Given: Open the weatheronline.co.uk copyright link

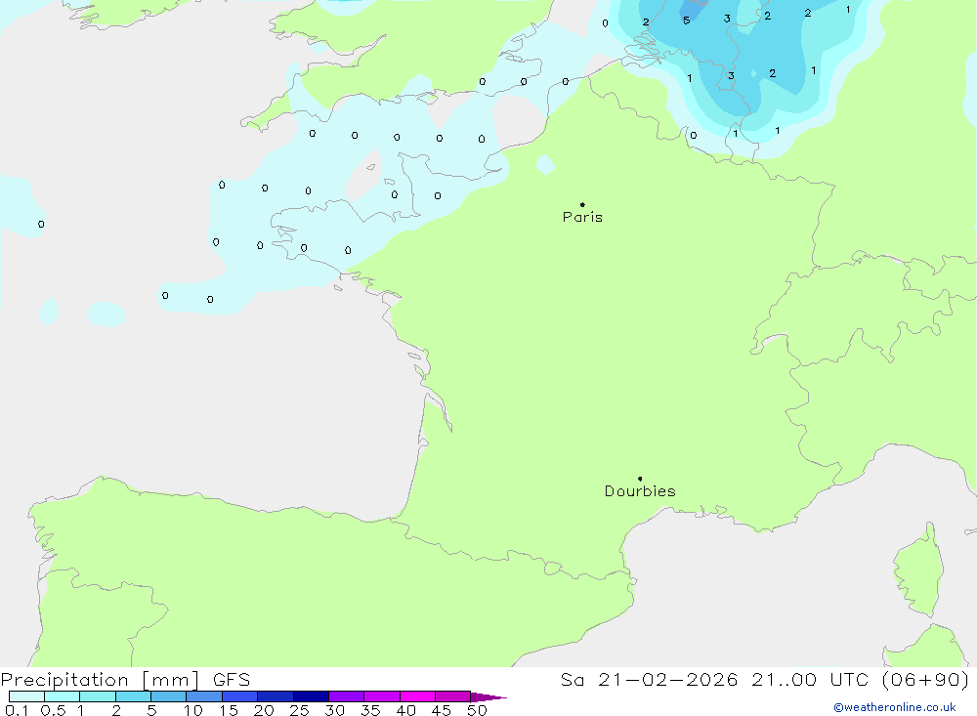Looking at the screenshot, I should (x=895, y=707).
